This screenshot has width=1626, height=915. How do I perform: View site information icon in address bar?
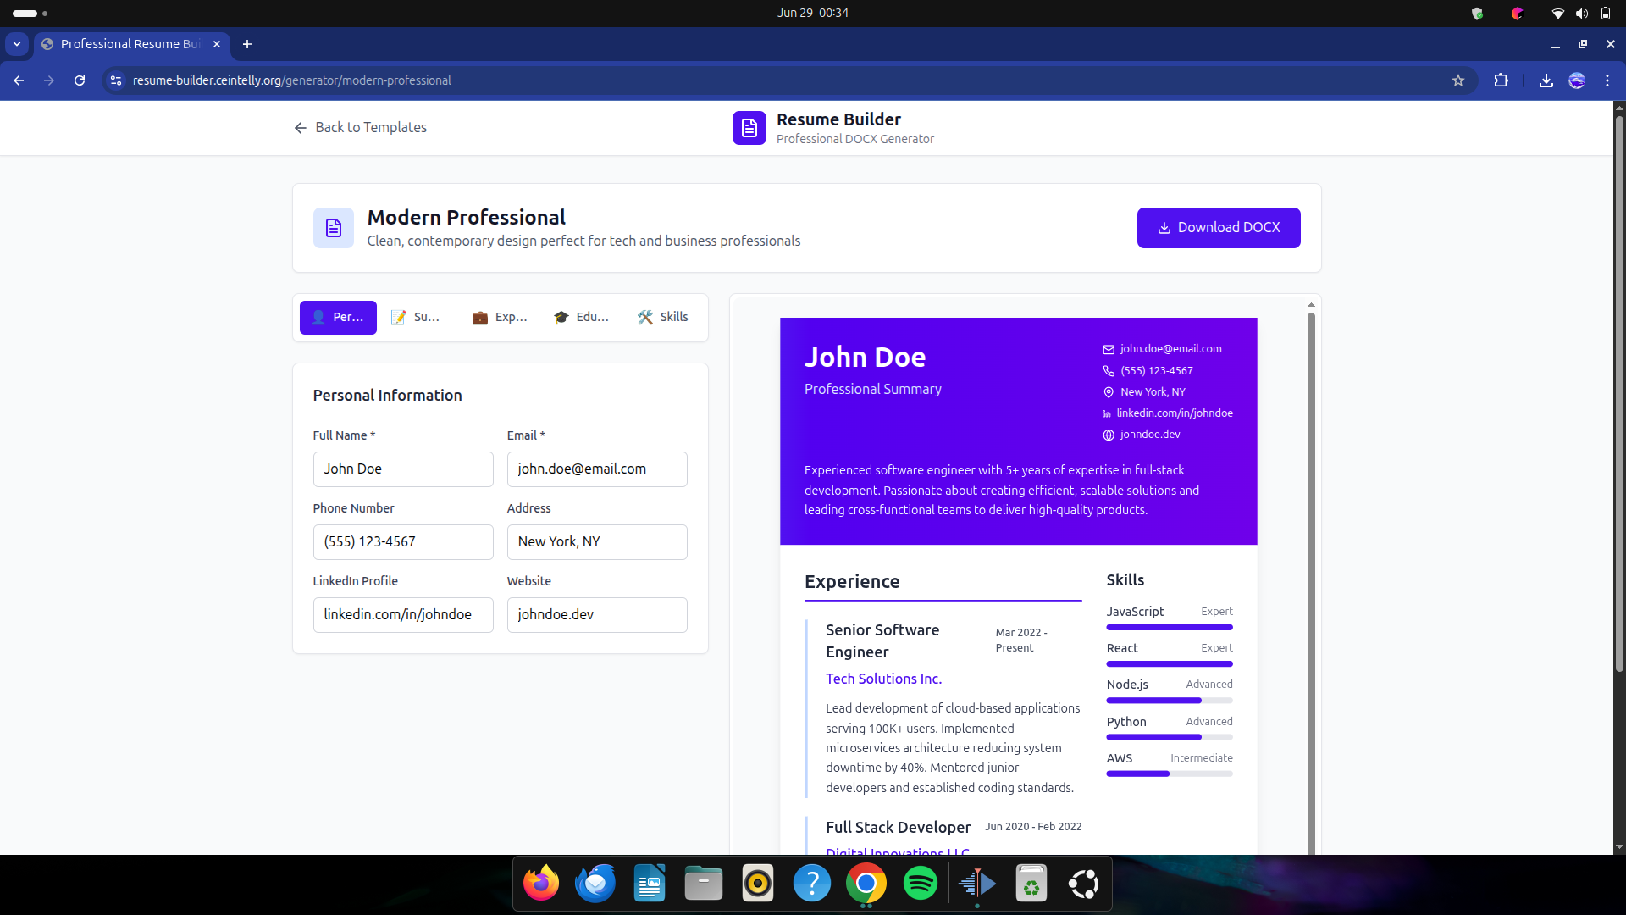[116, 80]
